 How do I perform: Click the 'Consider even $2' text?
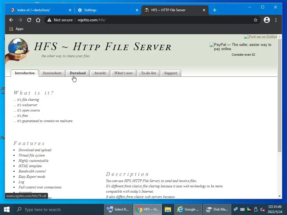tap(243, 55)
